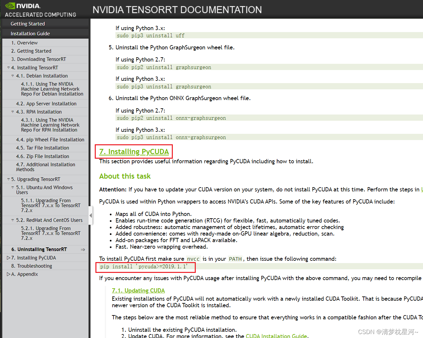Screen dimensions: 423x338
Task: Click the sudo pip3 uninstall uff command
Action: coord(151,36)
